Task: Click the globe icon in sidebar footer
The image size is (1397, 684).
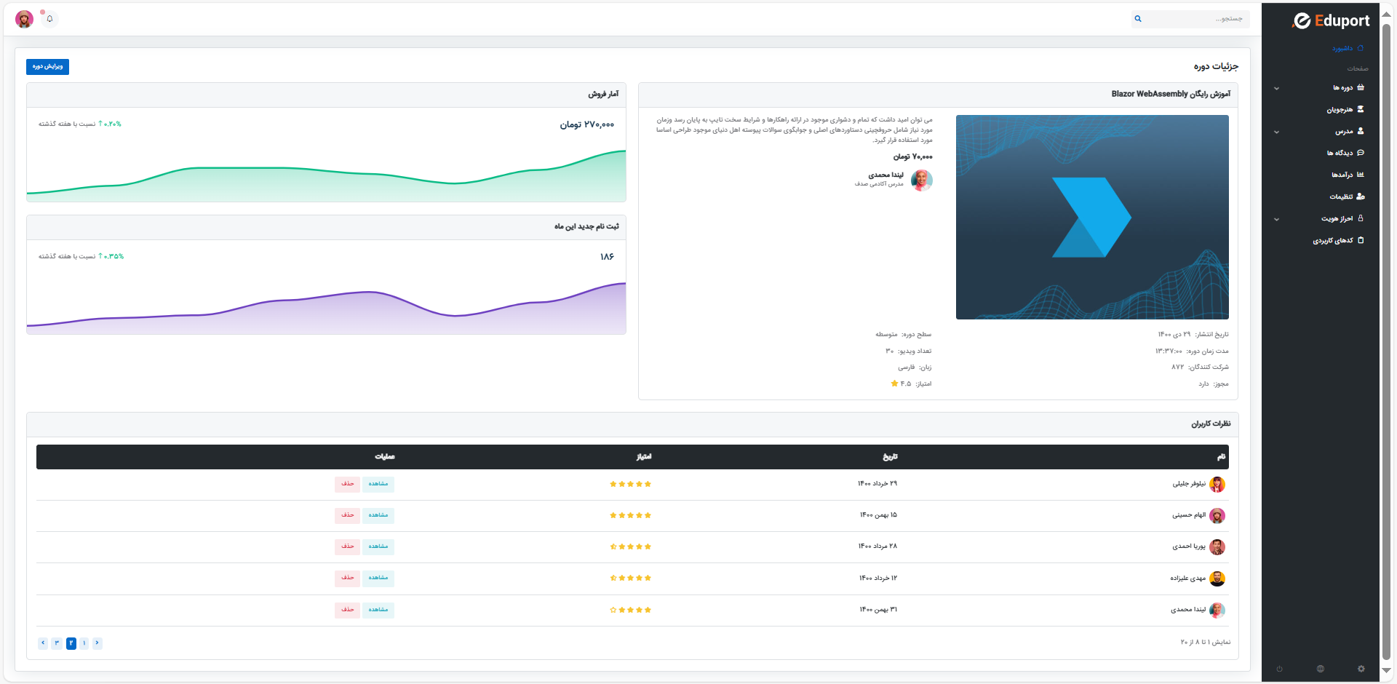Action: point(1320,669)
